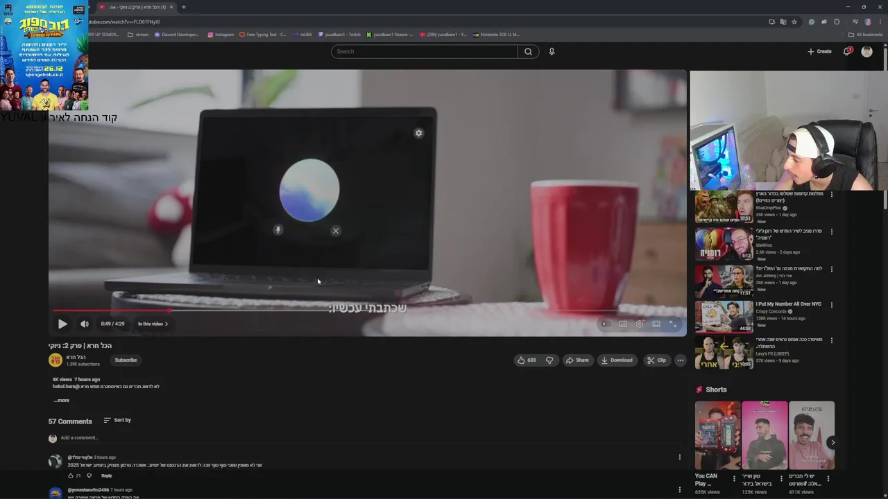The image size is (888, 499).
Task: Open the notifications bell
Action: coord(847,51)
